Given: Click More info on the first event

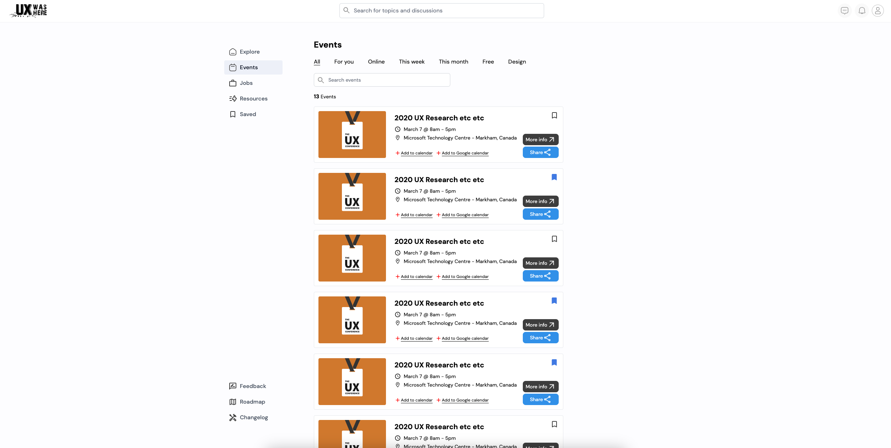Looking at the screenshot, I should (541, 140).
